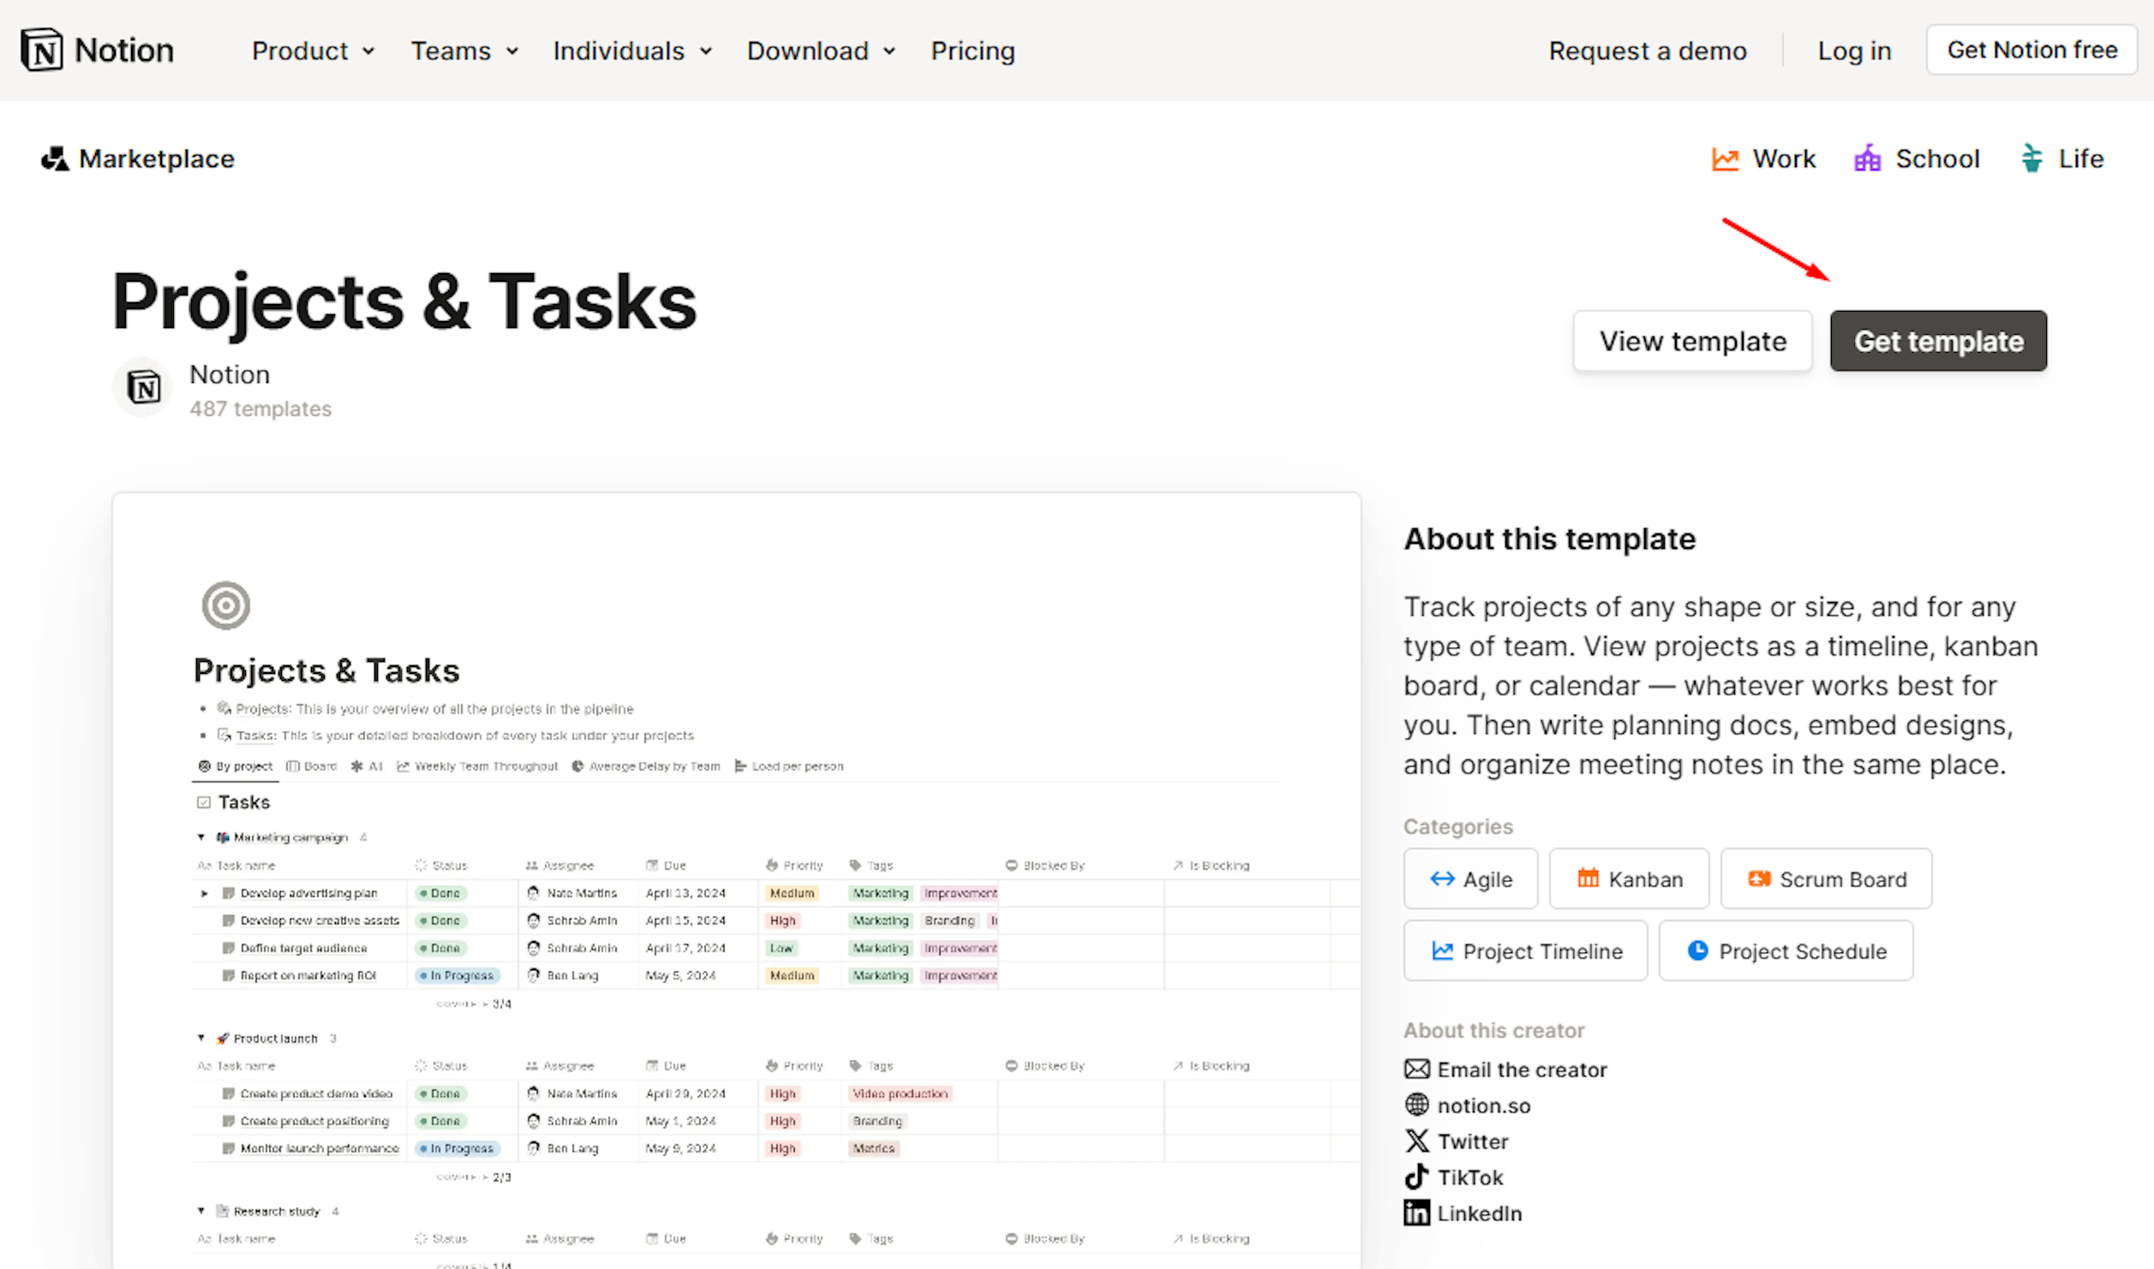The image size is (2154, 1269).
Task: Open the Life category link
Action: (2061, 158)
